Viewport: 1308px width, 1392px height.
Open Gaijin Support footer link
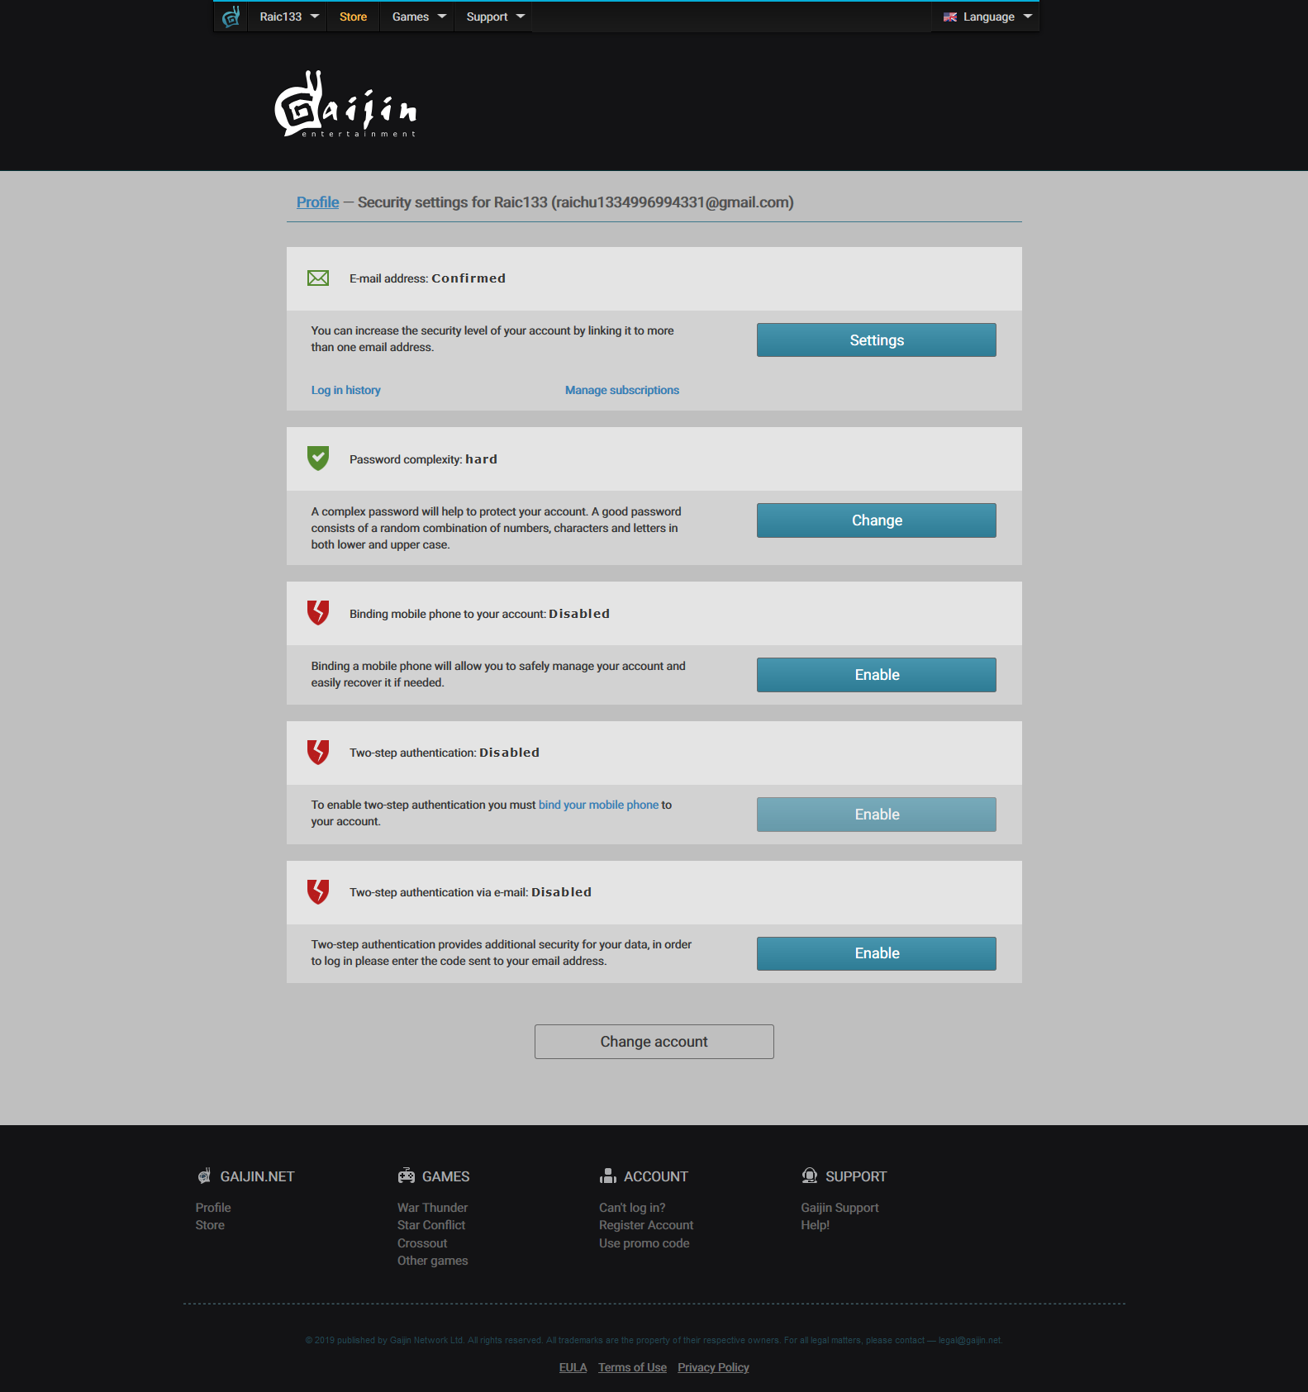point(839,1208)
